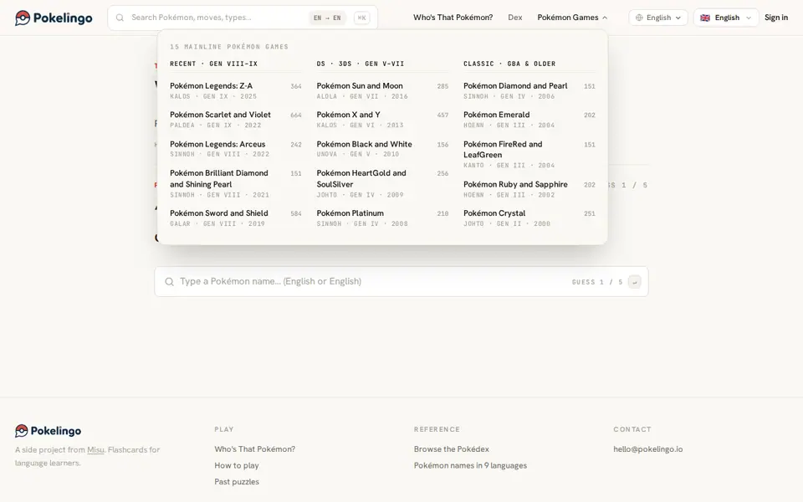Click the 584 count beside Sword and Shield
This screenshot has height=502, width=803.
point(296,213)
